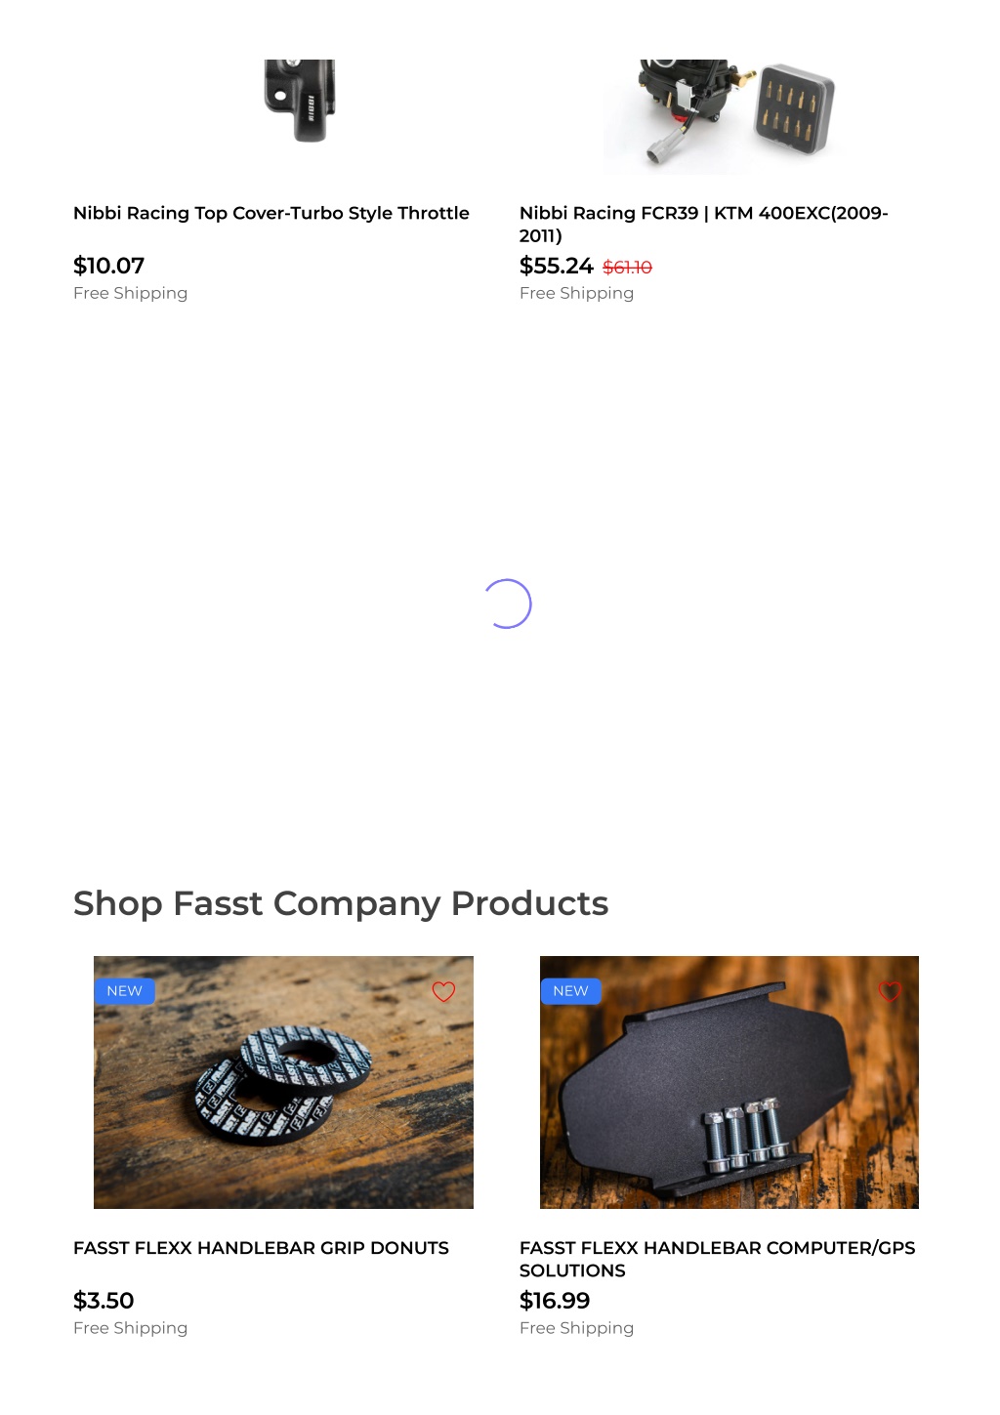Image resolution: width=1000 pixels, height=1415 pixels.
Task: Click the $3.50 Grip Donuts price
Action: [104, 1301]
